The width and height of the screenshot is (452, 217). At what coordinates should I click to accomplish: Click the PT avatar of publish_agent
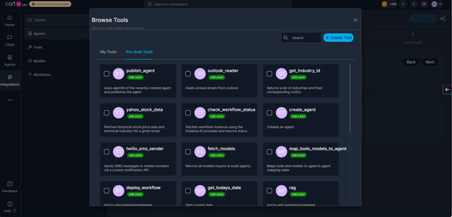point(118,74)
